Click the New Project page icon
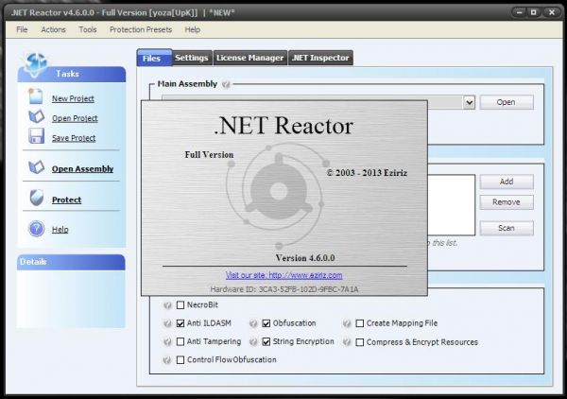567x399 pixels. [36, 96]
